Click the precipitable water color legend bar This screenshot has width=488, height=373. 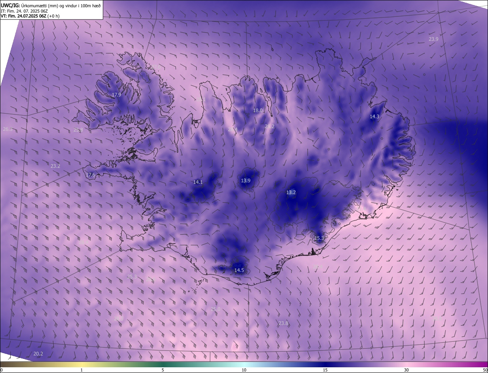pos(244,364)
